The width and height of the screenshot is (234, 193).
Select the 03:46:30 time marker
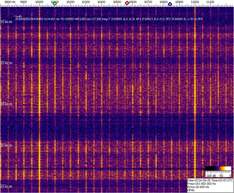(6, 63)
